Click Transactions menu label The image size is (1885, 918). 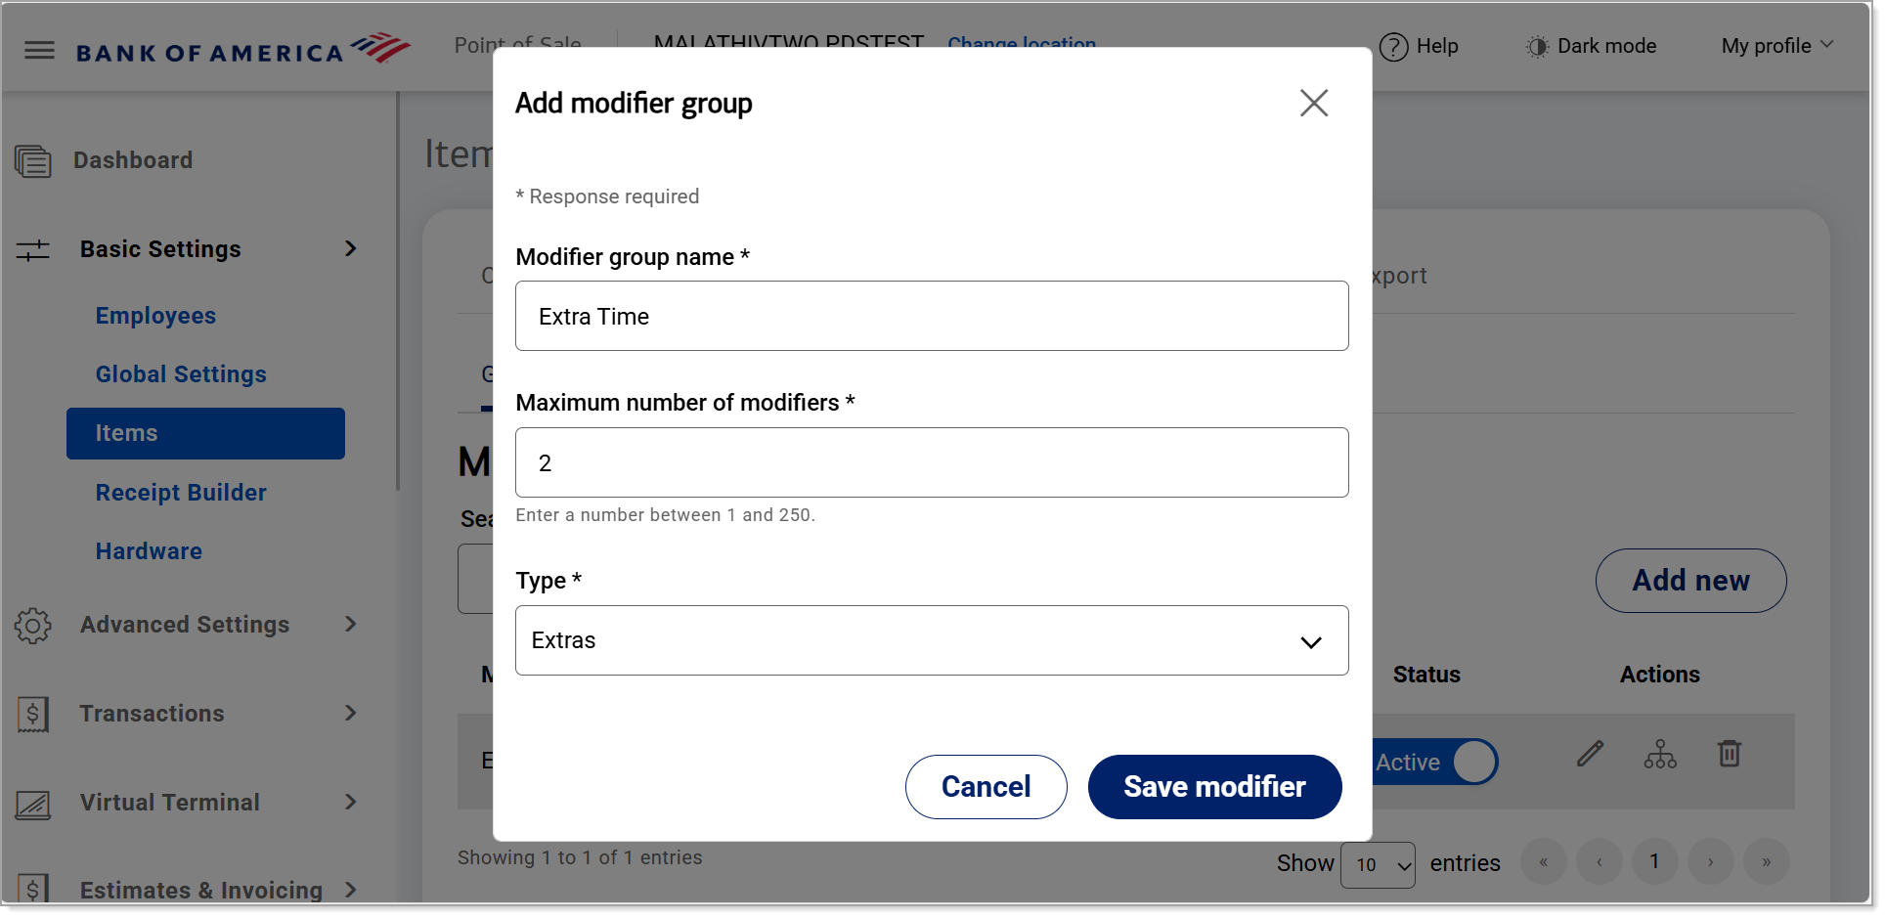tap(153, 714)
